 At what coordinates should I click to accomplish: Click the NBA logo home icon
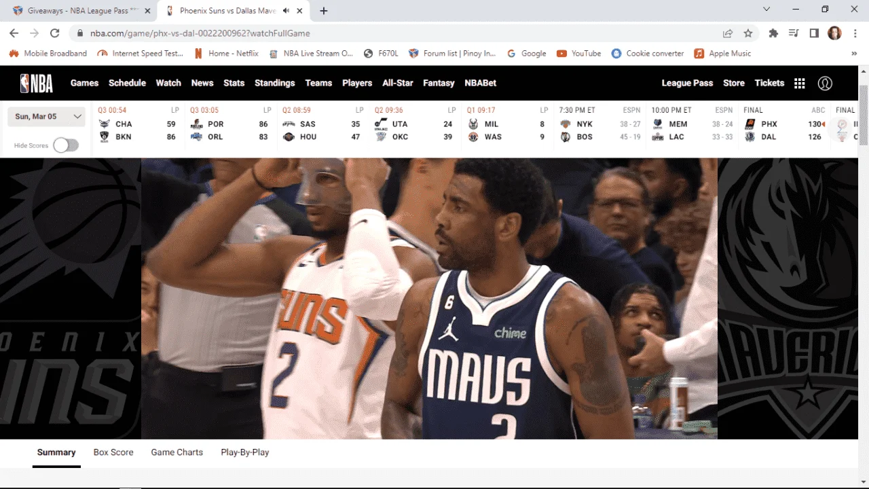coord(36,83)
